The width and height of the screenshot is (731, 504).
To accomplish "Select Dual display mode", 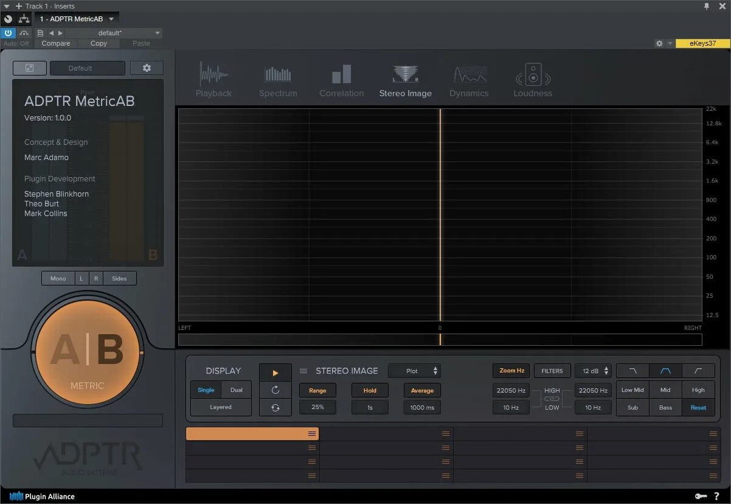I will click(236, 390).
